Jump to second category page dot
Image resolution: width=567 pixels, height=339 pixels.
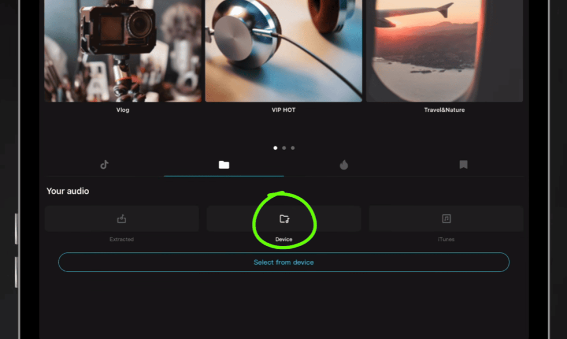284,148
